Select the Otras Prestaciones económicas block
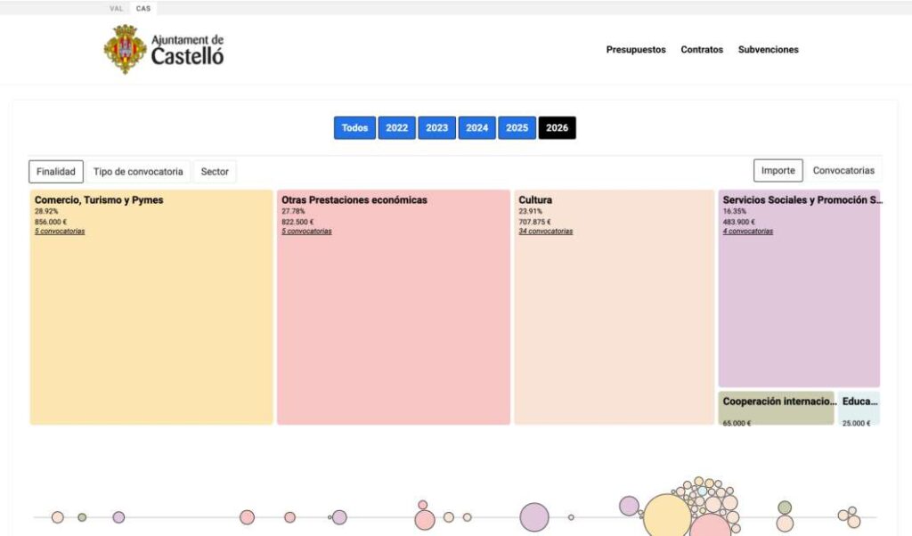Screen dimensions: 912x536 tap(393, 307)
